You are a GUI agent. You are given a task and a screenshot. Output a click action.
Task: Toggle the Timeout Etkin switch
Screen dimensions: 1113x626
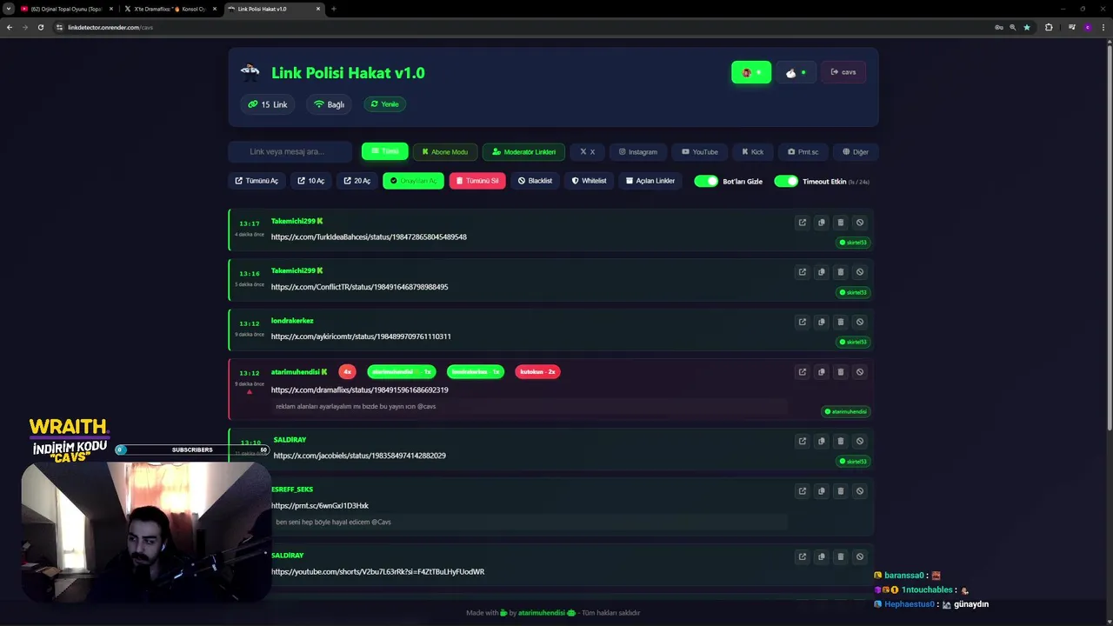[786, 181]
